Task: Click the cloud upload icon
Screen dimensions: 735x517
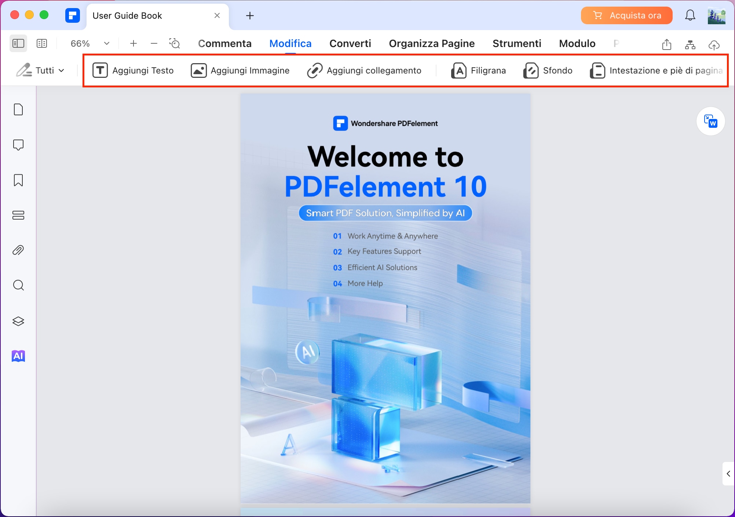Action: 714,45
